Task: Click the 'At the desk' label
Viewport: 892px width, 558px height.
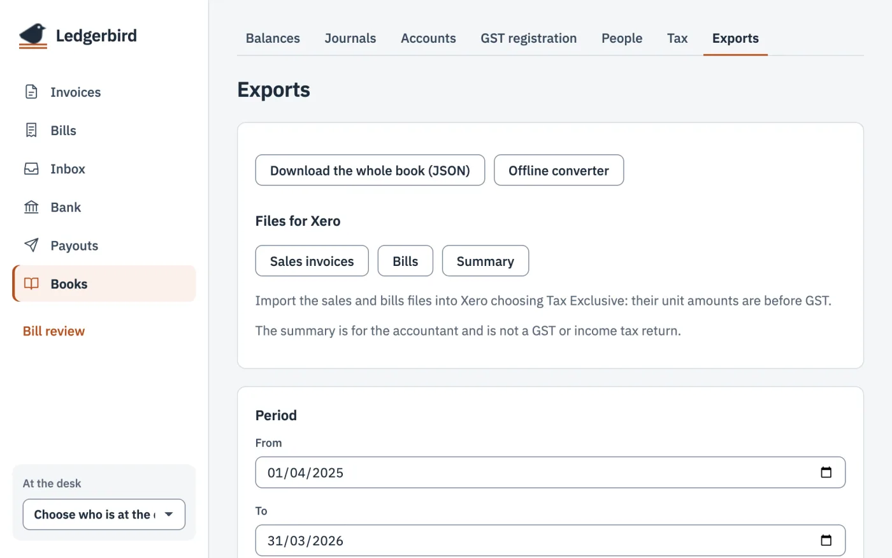Action: click(x=52, y=483)
